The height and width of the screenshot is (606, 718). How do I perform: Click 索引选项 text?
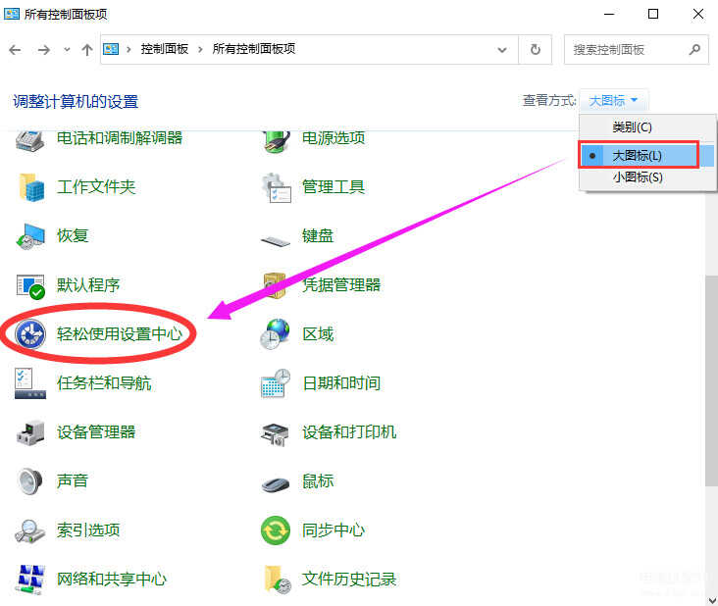pyautogui.click(x=88, y=530)
